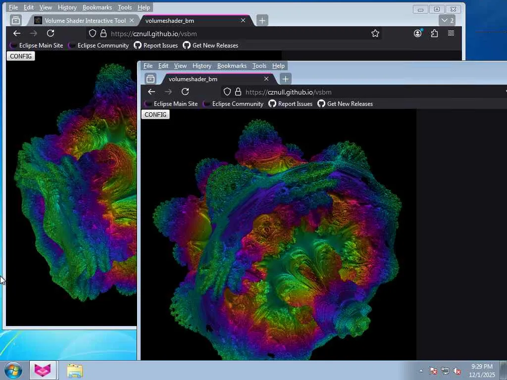This screenshot has height=380, width=507.
Task: Go forward in the back browser window
Action: point(33,33)
